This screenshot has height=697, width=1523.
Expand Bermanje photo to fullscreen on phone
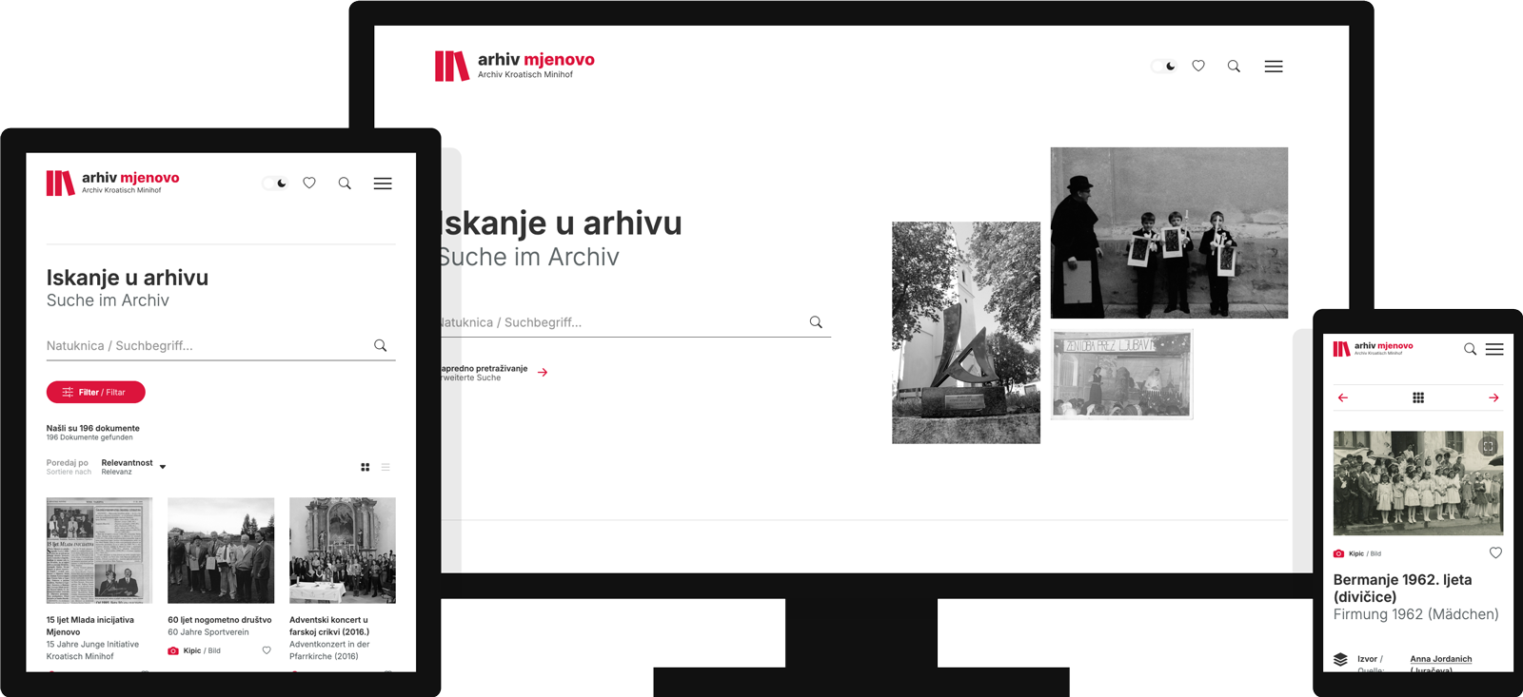(1488, 446)
